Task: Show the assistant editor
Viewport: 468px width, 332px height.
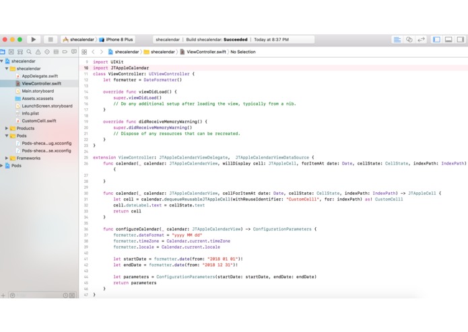Action: tap(409, 39)
